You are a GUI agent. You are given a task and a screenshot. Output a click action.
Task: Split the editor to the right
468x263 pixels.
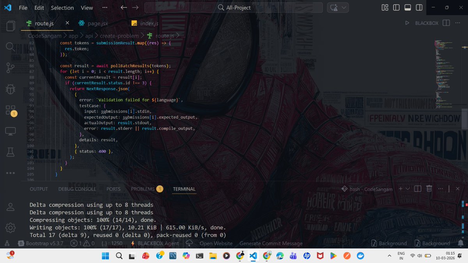point(447,23)
